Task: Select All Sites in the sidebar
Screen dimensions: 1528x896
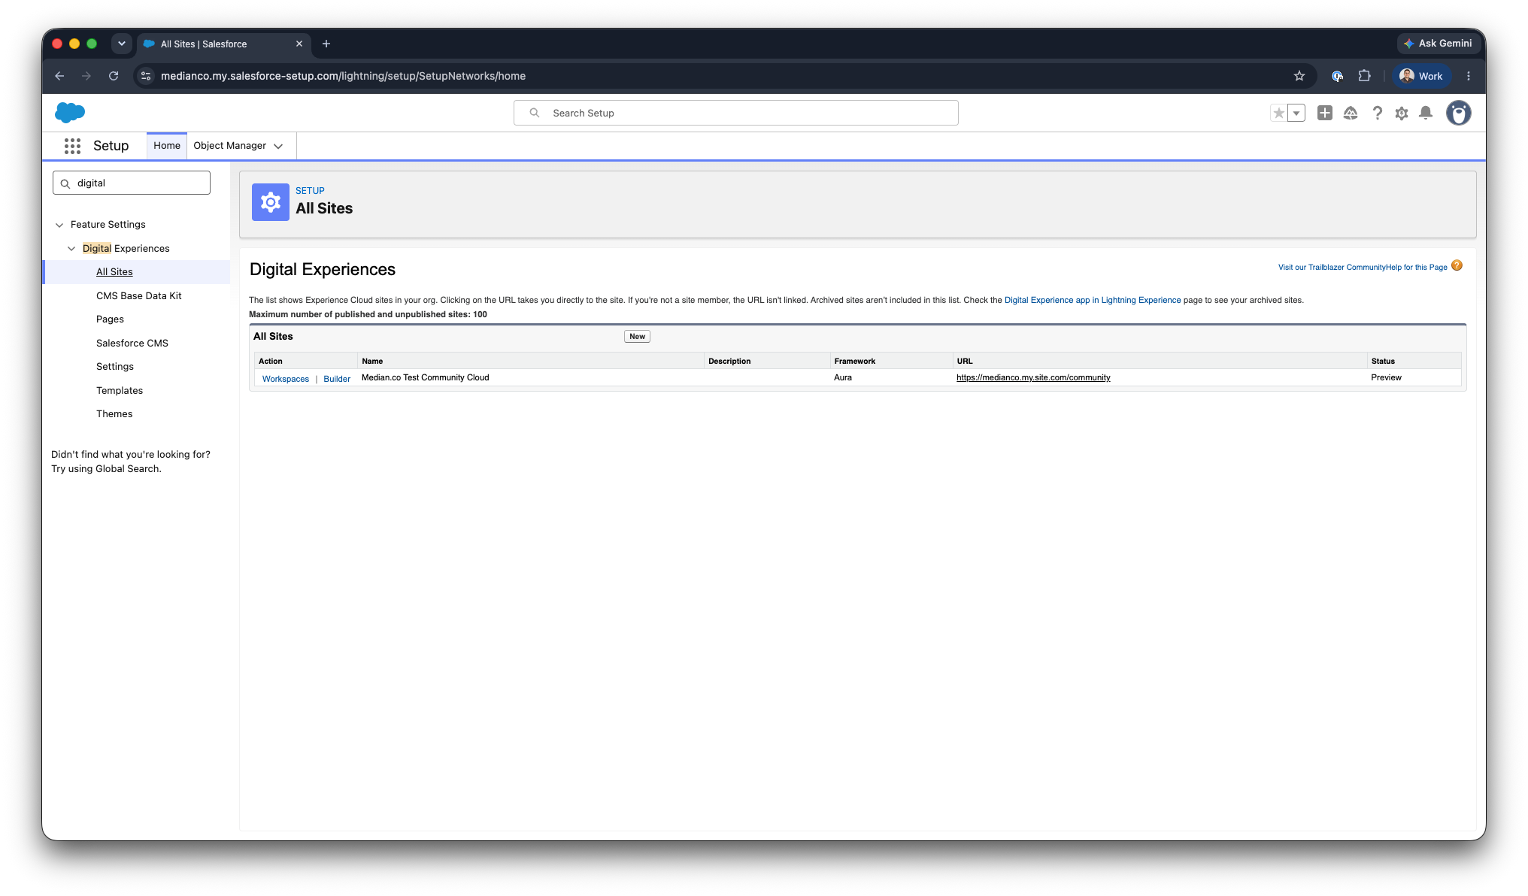Action: tap(114, 272)
